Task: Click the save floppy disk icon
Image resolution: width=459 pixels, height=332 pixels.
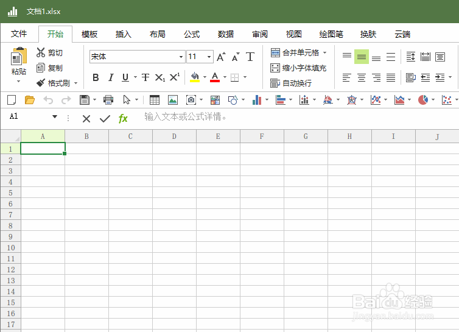Action: 84,100
